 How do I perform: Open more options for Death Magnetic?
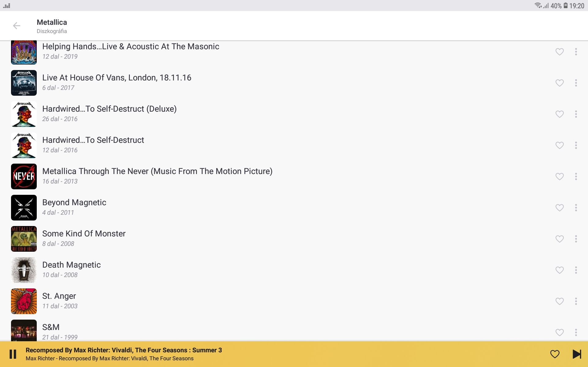[576, 270]
